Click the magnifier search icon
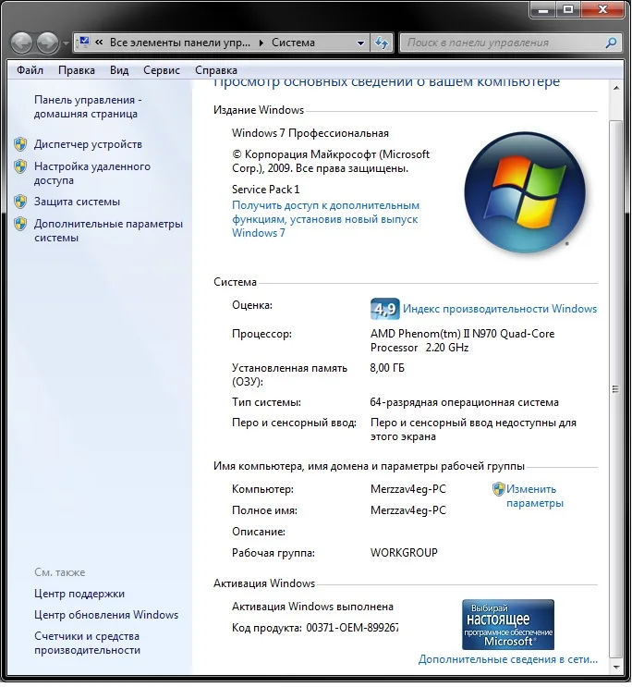This screenshot has height=687, width=632. (x=612, y=43)
